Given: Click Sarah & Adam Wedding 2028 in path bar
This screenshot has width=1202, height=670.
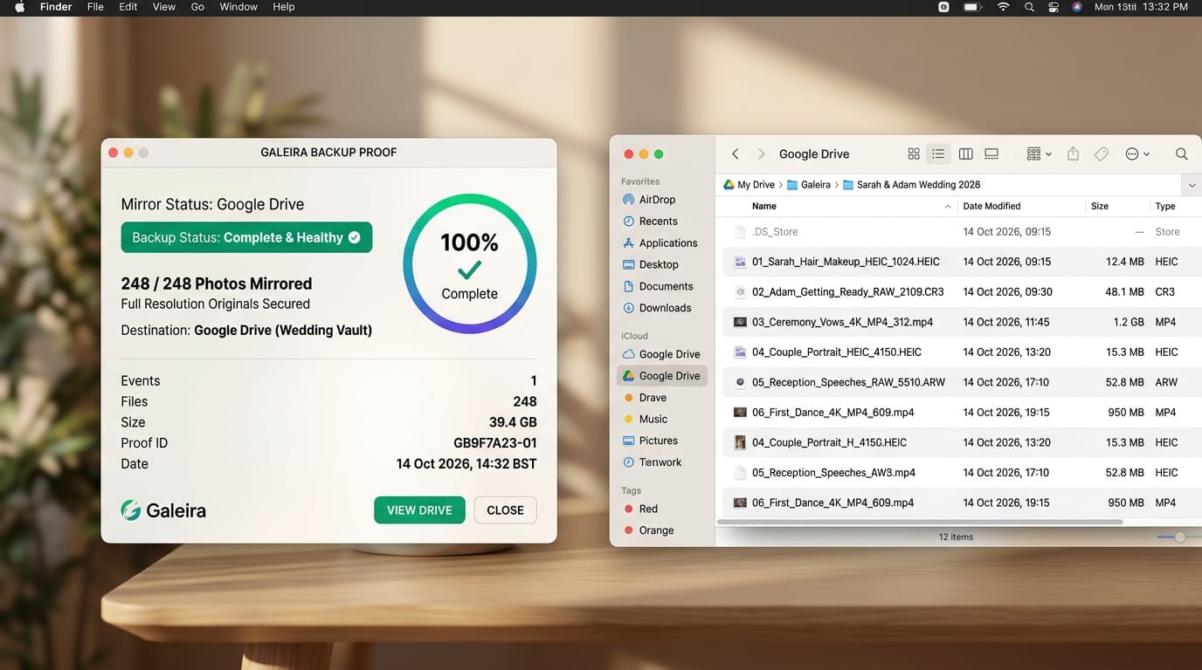Looking at the screenshot, I should click(911, 185).
